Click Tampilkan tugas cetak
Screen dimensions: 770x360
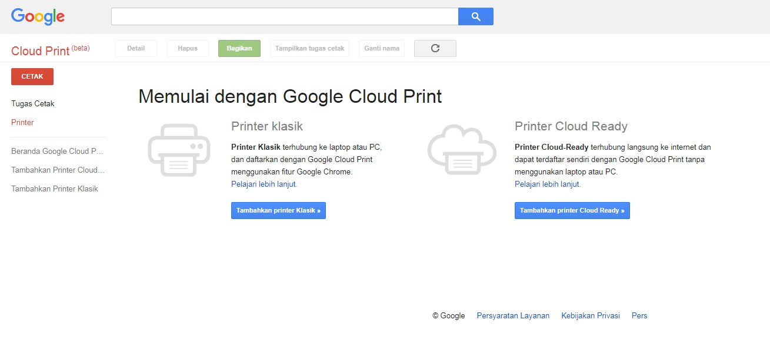pyautogui.click(x=309, y=49)
